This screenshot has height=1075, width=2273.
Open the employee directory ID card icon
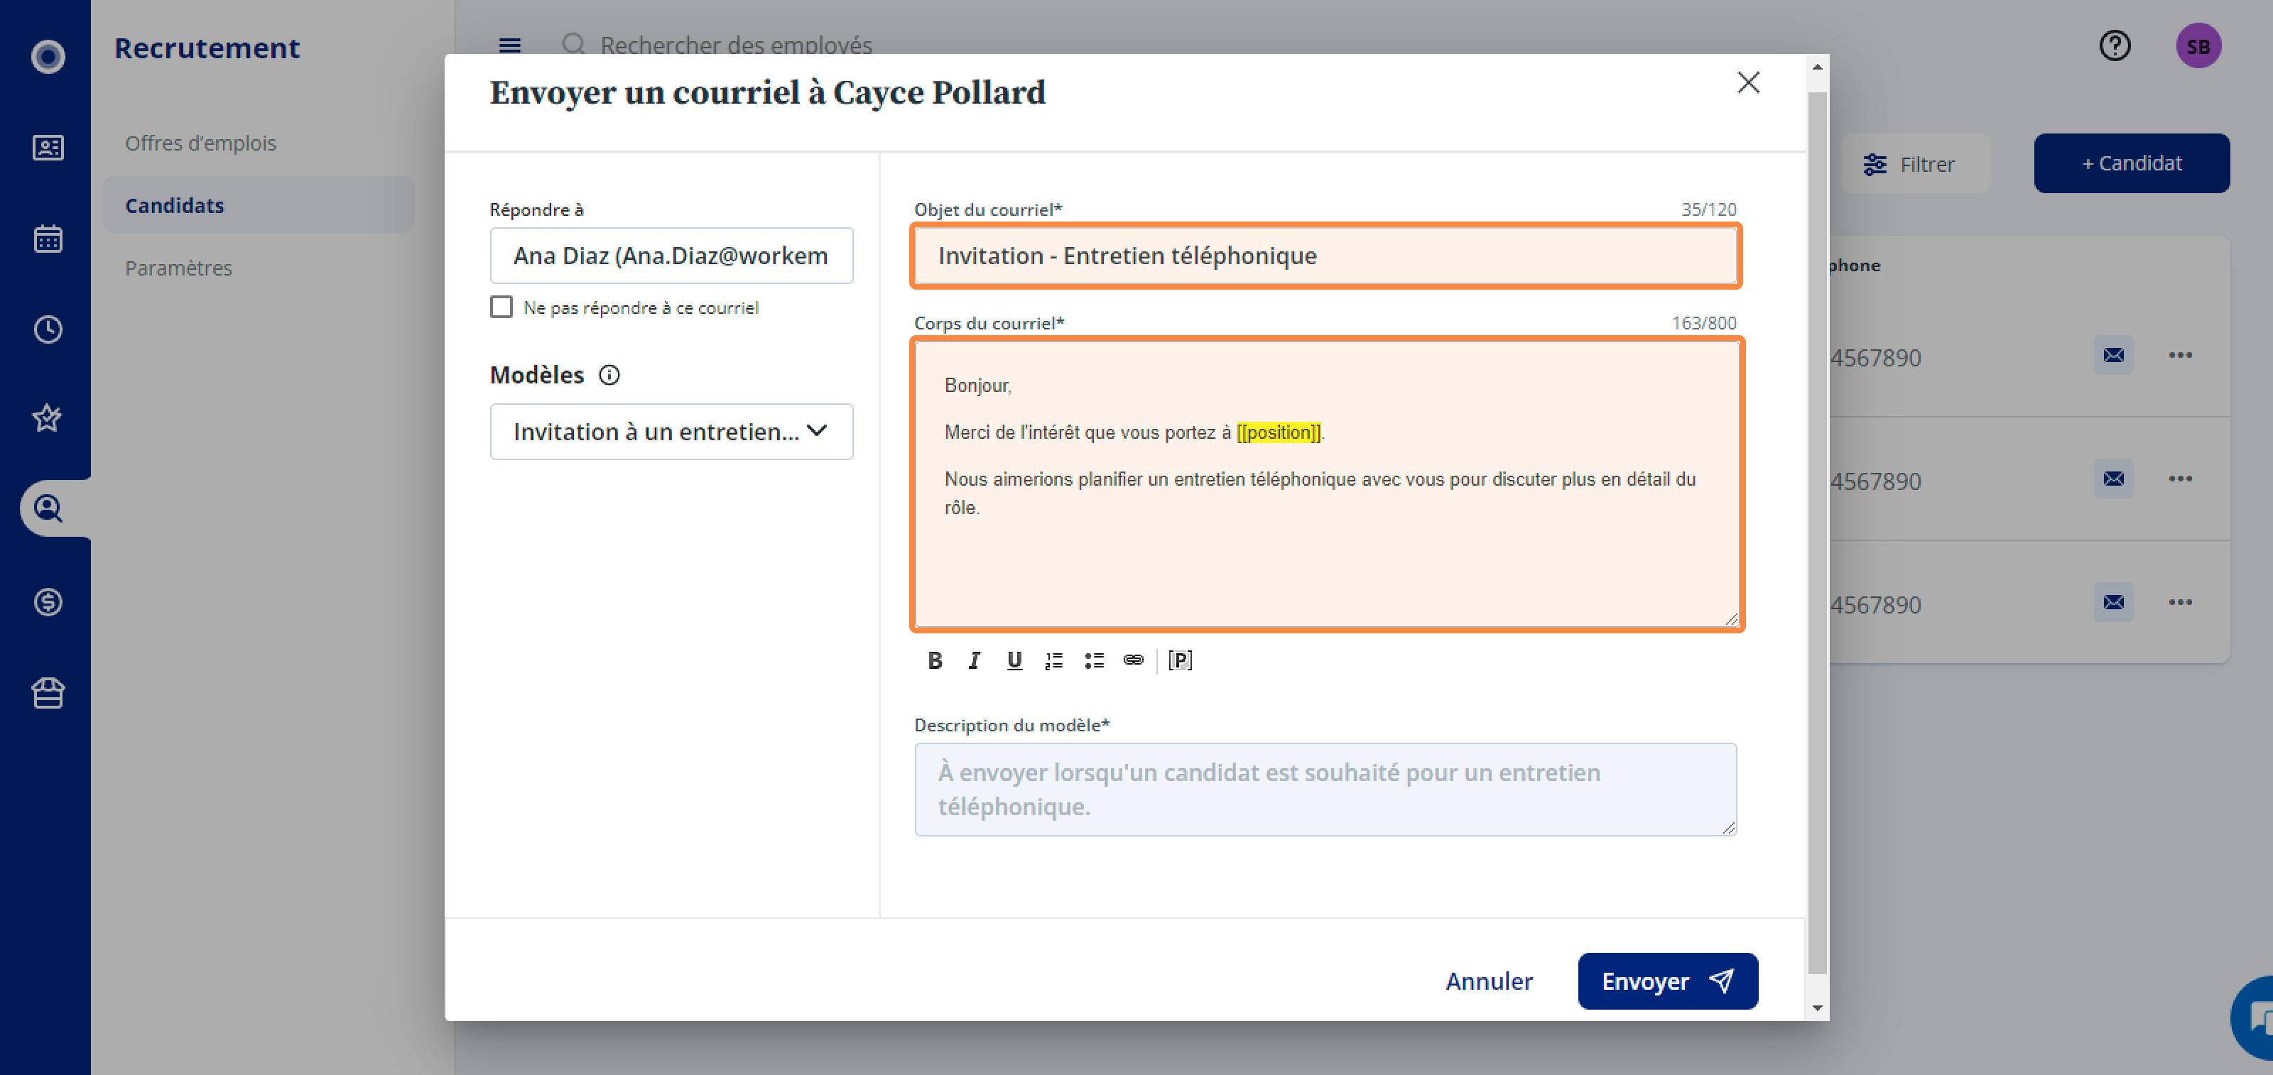point(48,147)
